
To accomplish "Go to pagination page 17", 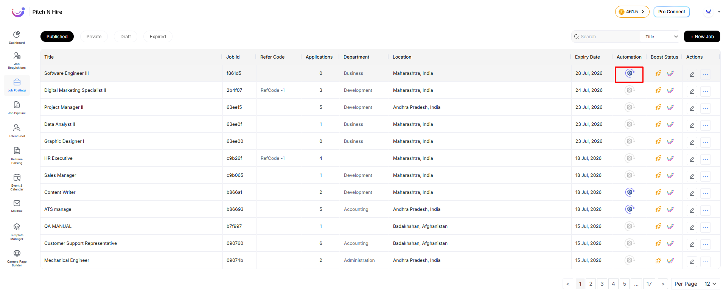I will [649, 284].
